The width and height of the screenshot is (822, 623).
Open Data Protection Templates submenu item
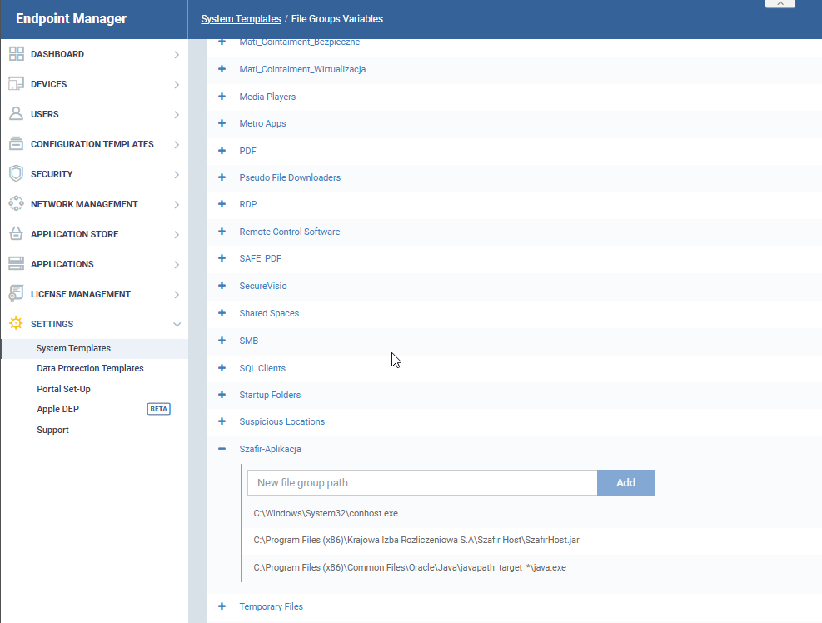90,368
